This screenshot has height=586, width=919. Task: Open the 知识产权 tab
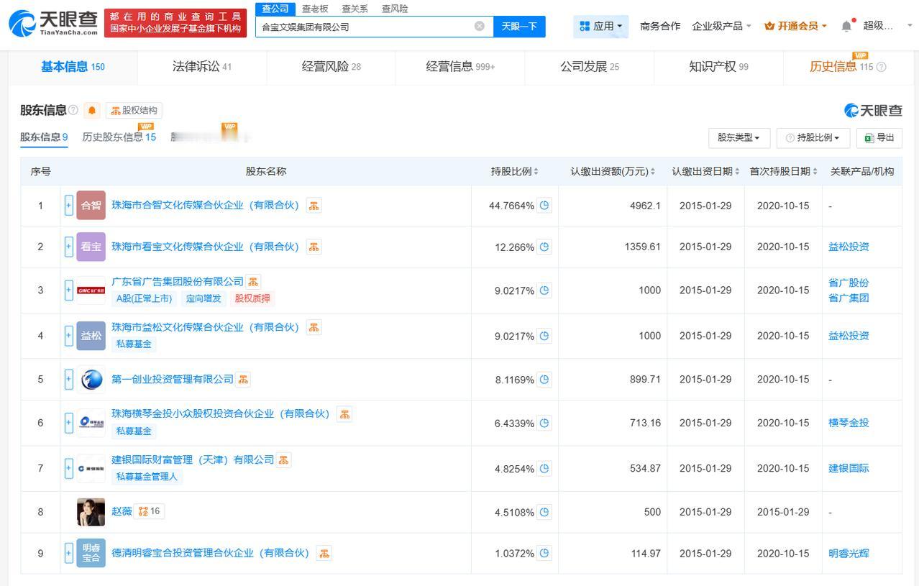(x=718, y=67)
